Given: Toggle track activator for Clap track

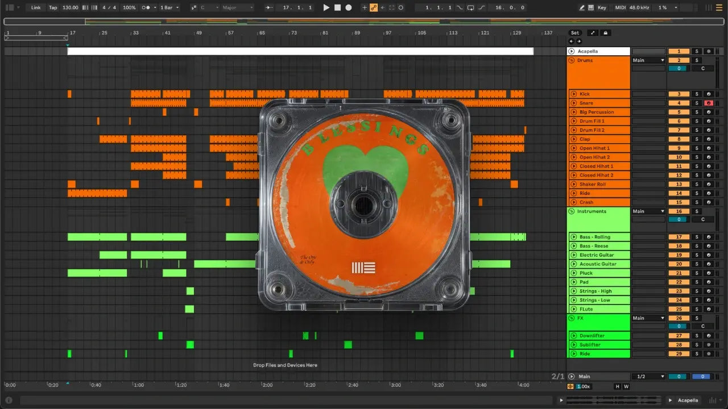Looking at the screenshot, I should tap(678, 139).
